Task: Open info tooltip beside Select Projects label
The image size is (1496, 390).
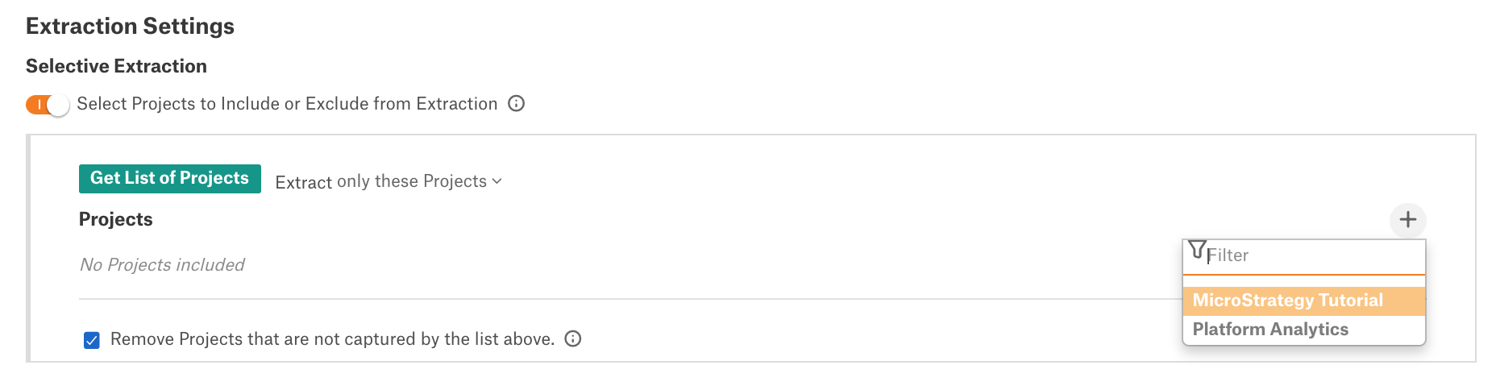Action: (x=517, y=104)
